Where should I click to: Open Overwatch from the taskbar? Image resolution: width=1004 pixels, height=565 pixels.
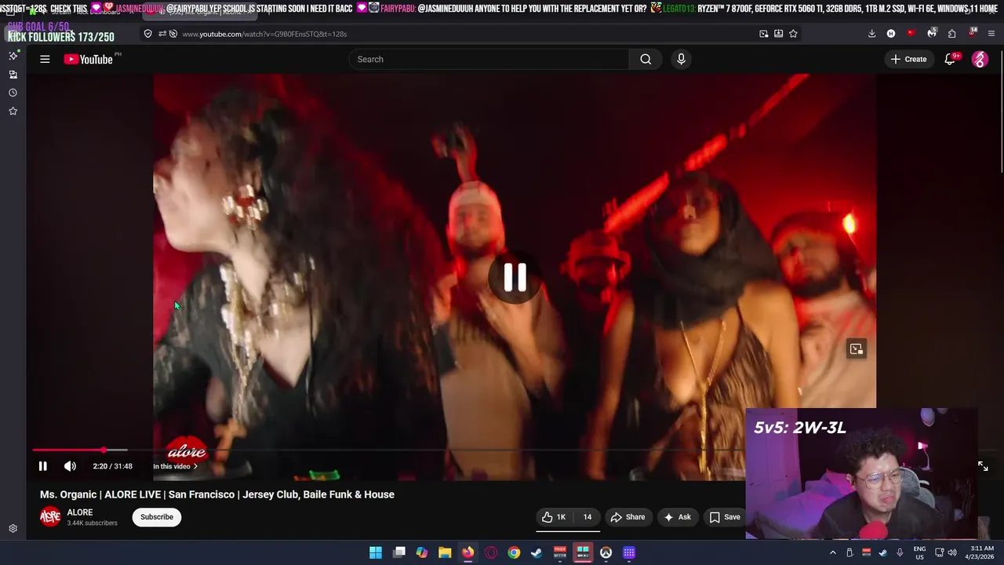(606, 552)
